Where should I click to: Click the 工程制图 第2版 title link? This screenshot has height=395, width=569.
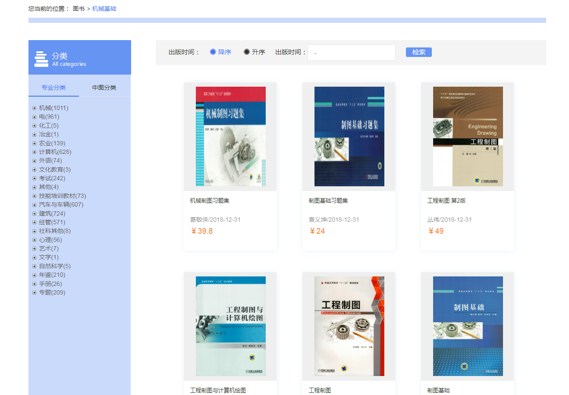tap(446, 201)
